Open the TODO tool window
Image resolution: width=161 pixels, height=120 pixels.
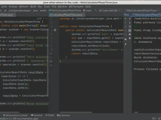point(50,115)
